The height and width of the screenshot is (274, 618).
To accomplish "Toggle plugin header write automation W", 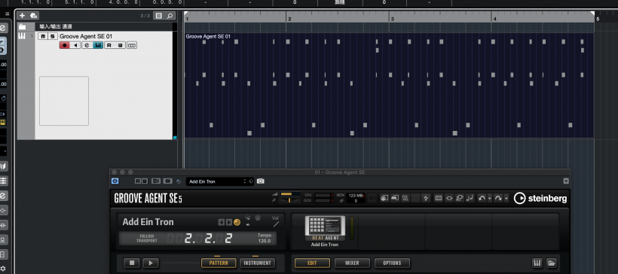I will 145,181.
